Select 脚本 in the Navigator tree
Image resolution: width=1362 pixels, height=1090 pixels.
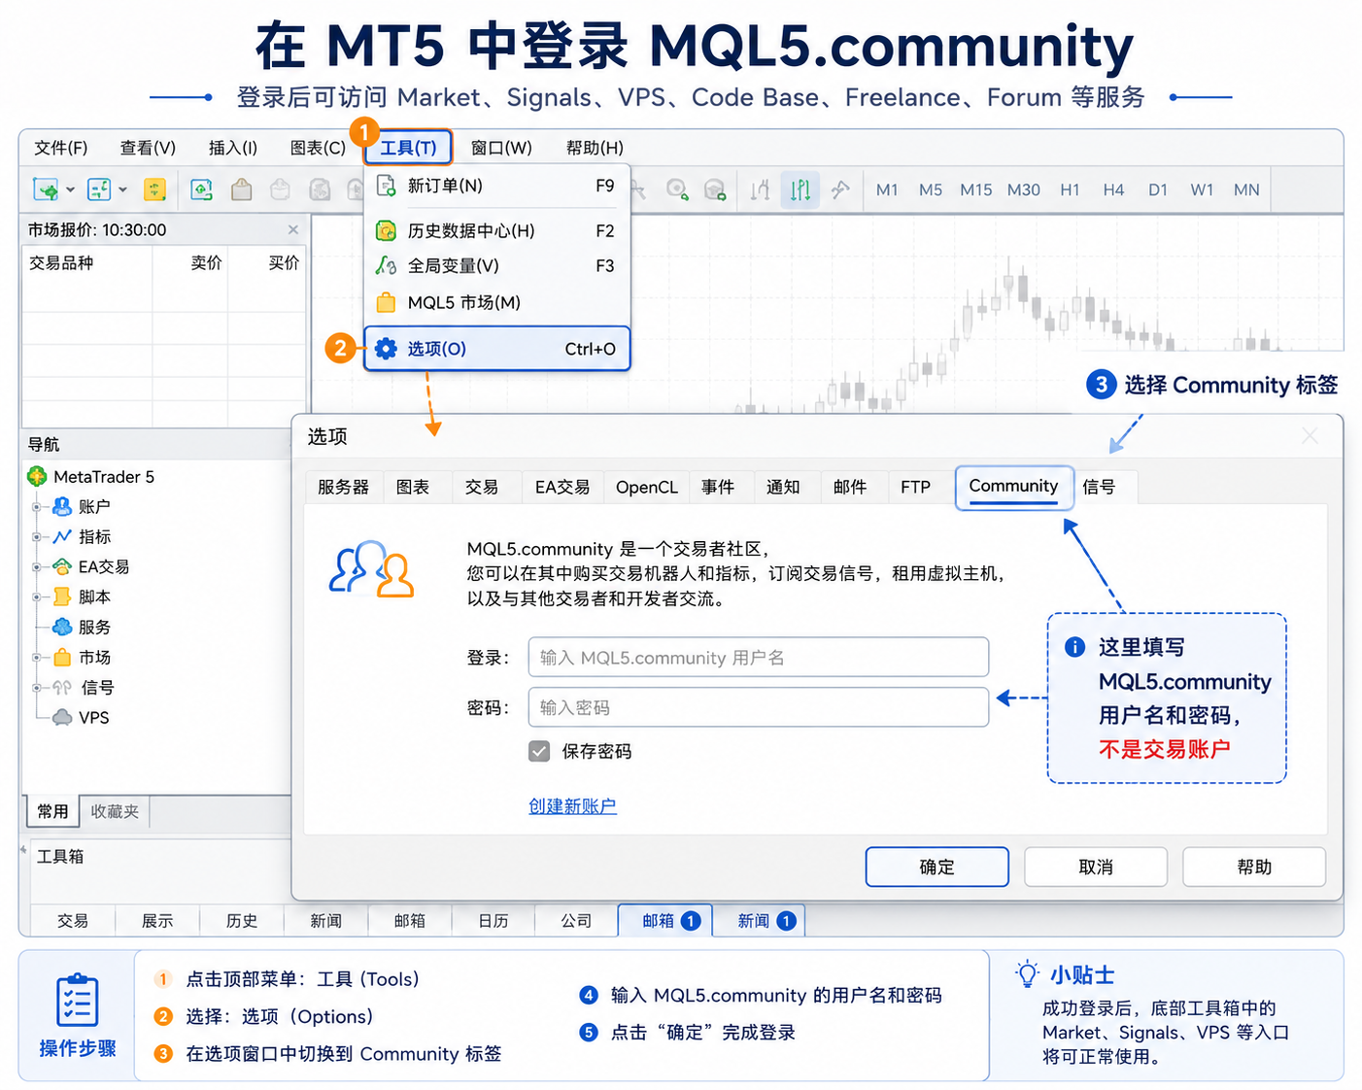pos(94,596)
